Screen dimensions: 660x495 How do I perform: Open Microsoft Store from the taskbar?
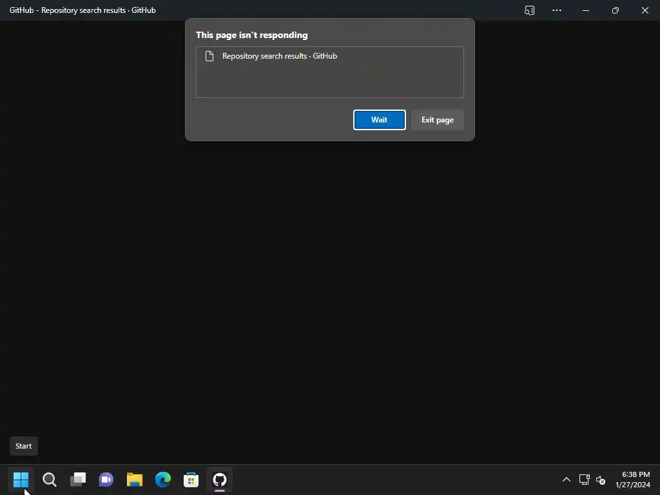(x=191, y=480)
